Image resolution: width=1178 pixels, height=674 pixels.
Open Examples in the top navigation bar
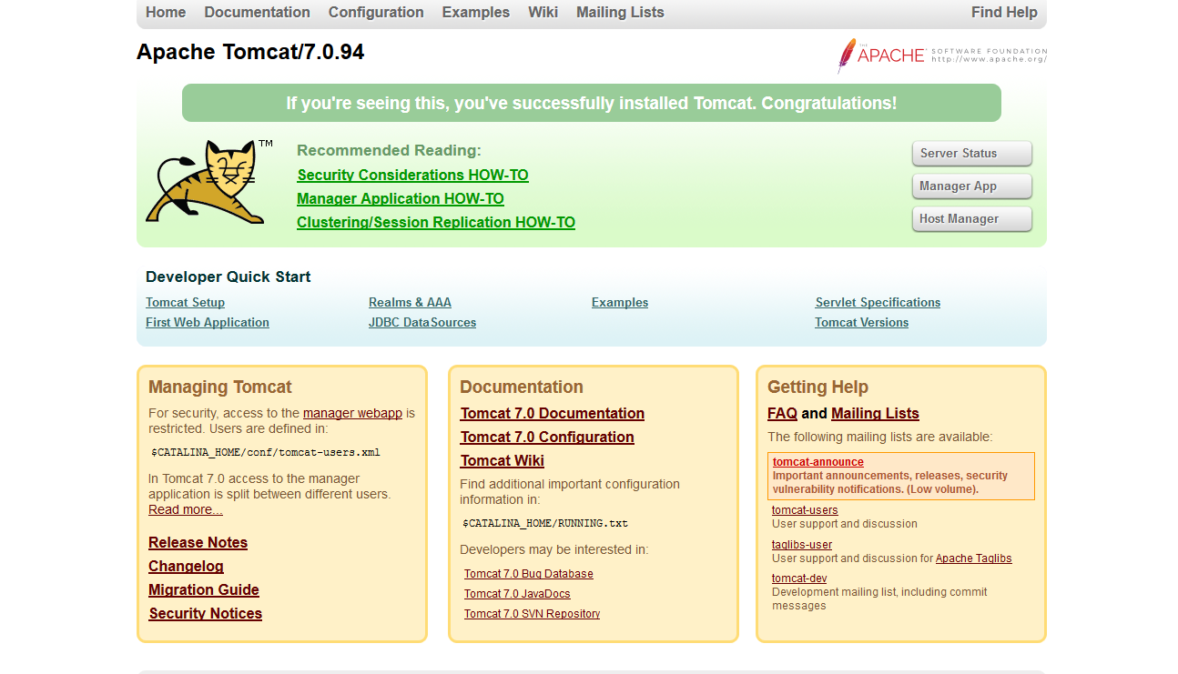pyautogui.click(x=476, y=13)
